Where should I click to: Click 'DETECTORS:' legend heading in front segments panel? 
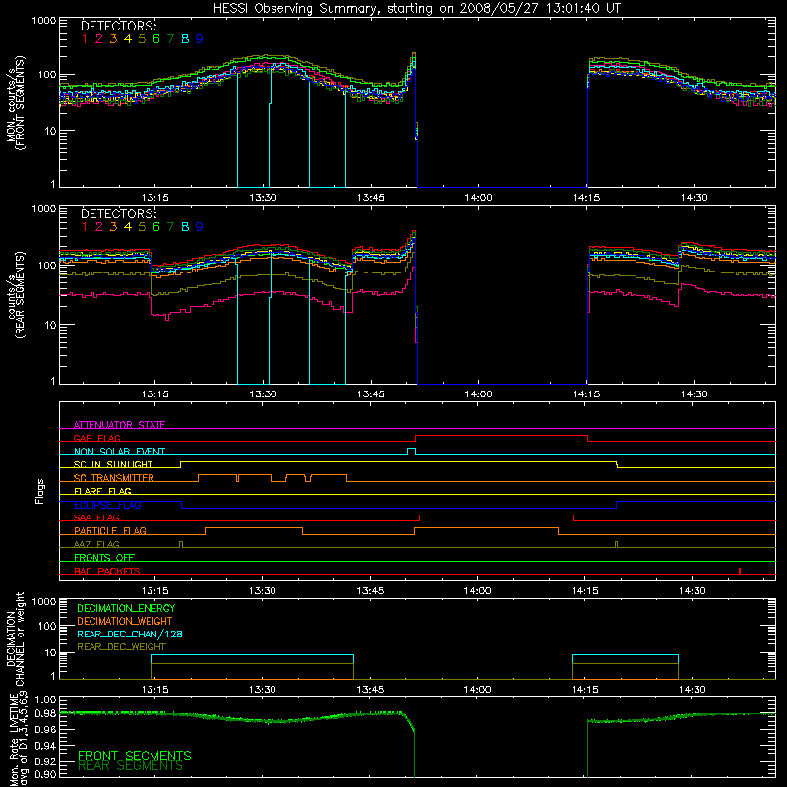[x=119, y=26]
